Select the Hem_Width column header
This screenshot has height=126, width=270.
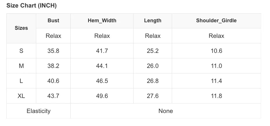[x=102, y=21]
